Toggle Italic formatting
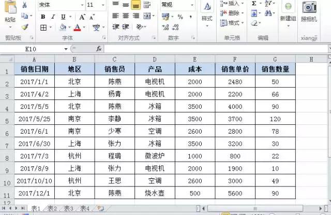Image resolution: width=331 pixels, height=215 pixels. 53,17
